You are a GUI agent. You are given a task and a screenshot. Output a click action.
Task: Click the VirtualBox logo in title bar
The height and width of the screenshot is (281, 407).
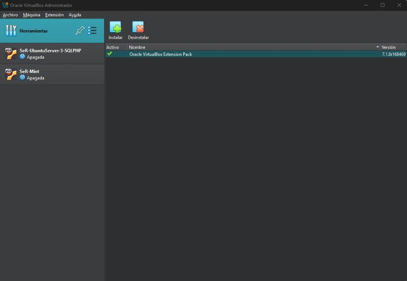pyautogui.click(x=5, y=5)
